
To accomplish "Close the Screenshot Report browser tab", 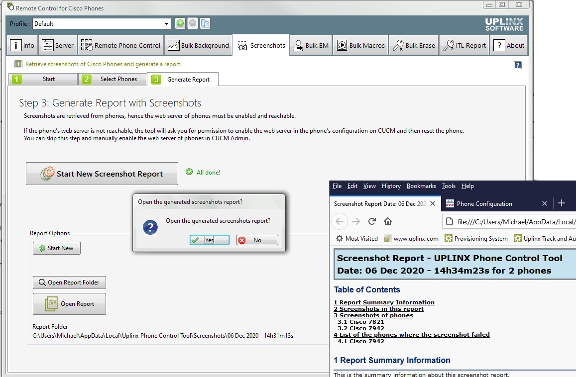I will tap(433, 204).
